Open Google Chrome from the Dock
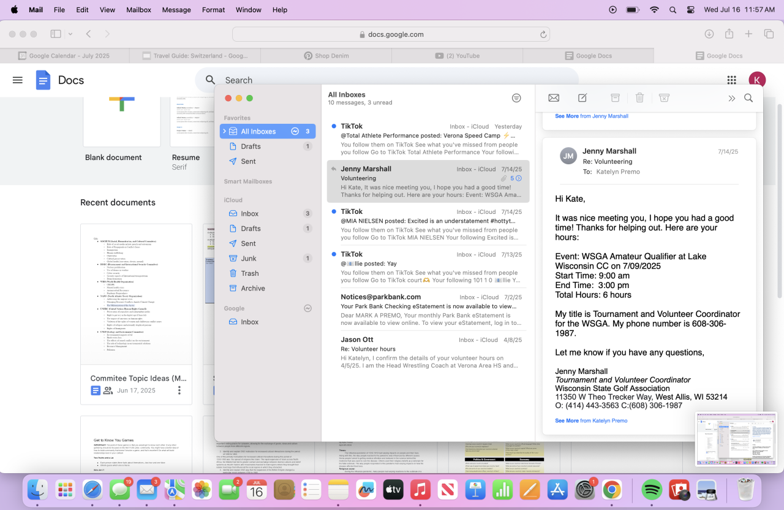Viewport: 784px width, 510px height. 611,489
